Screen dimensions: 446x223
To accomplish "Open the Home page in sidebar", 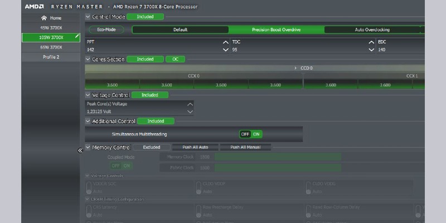I will coord(51,18).
